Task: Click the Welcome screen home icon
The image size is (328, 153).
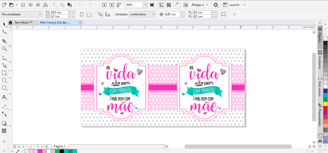Action: tap(11, 22)
